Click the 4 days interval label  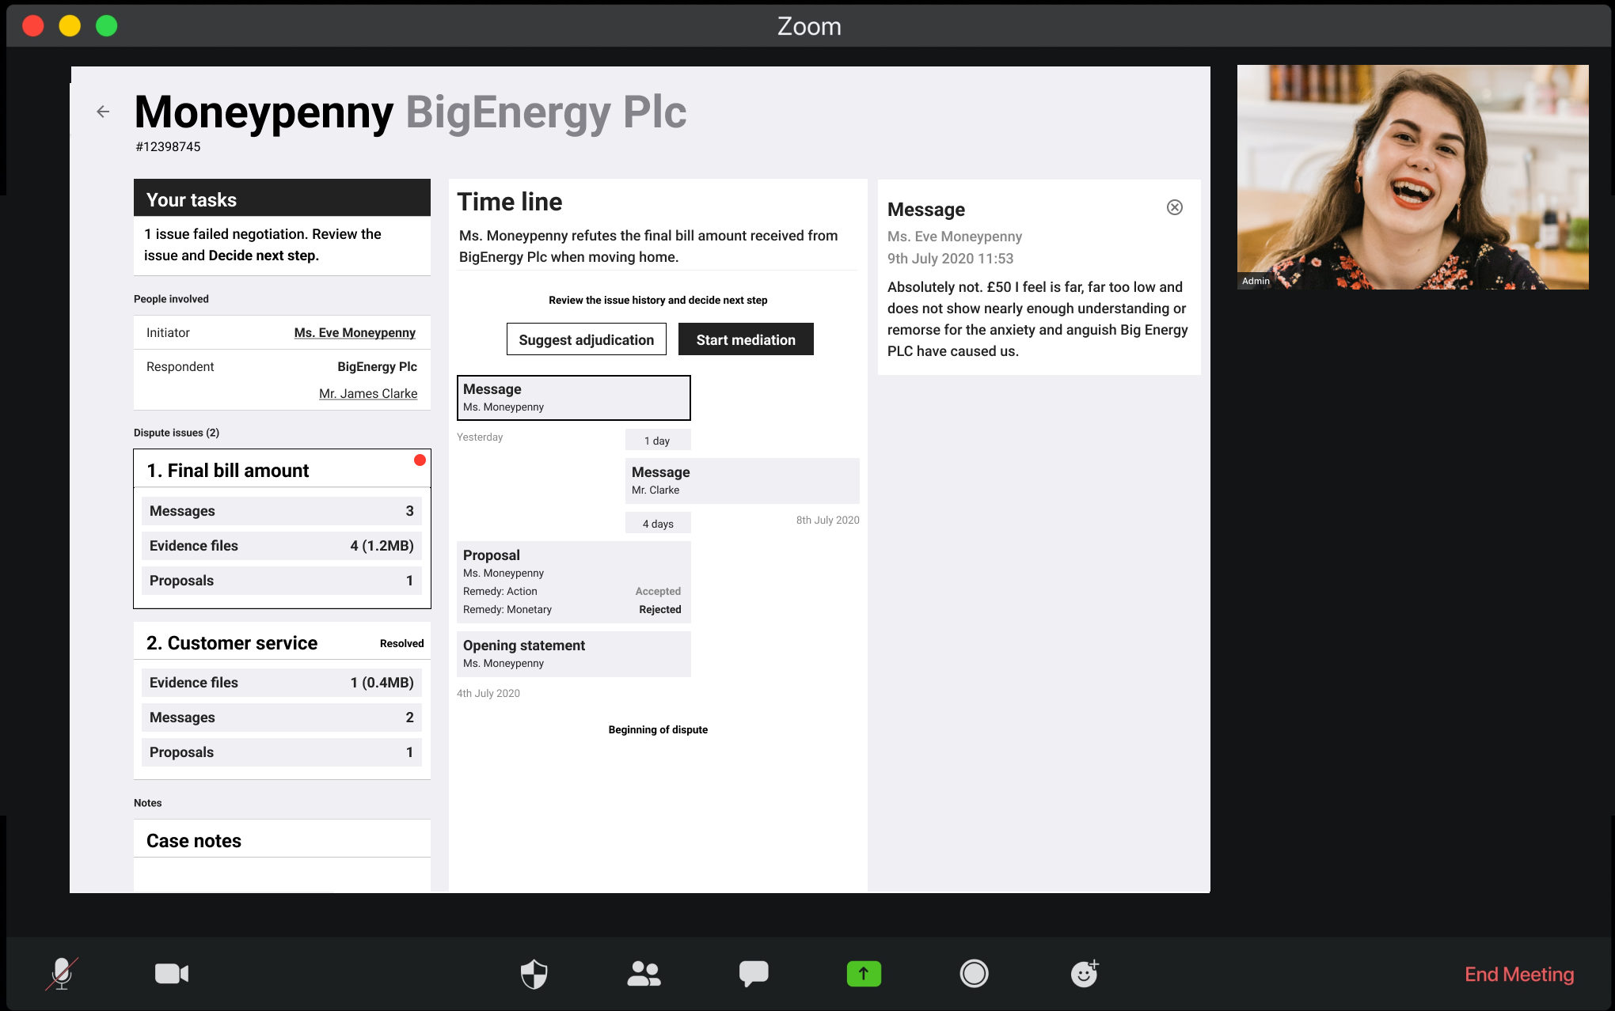point(658,524)
